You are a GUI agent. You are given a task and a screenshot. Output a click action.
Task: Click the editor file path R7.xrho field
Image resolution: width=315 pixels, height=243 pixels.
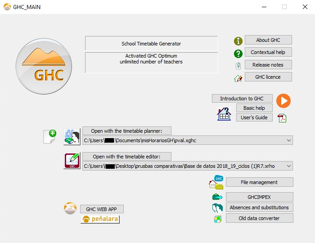188,166
